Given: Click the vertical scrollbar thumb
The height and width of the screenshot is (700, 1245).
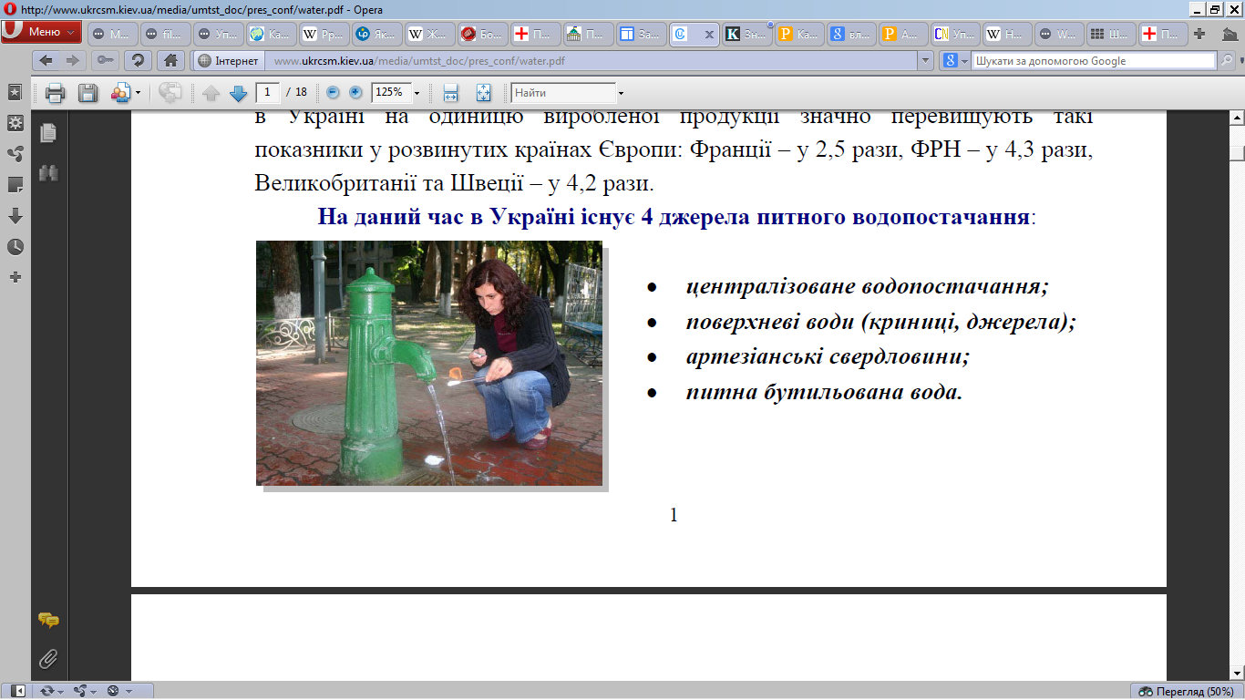Looking at the screenshot, I should (1237, 153).
